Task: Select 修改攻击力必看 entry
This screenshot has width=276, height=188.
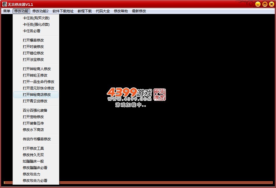Action: coord(36,181)
